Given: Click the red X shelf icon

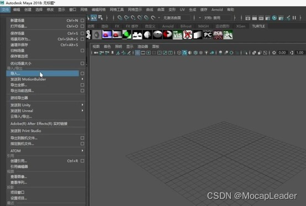Looking at the screenshot, I should click(x=188, y=35).
